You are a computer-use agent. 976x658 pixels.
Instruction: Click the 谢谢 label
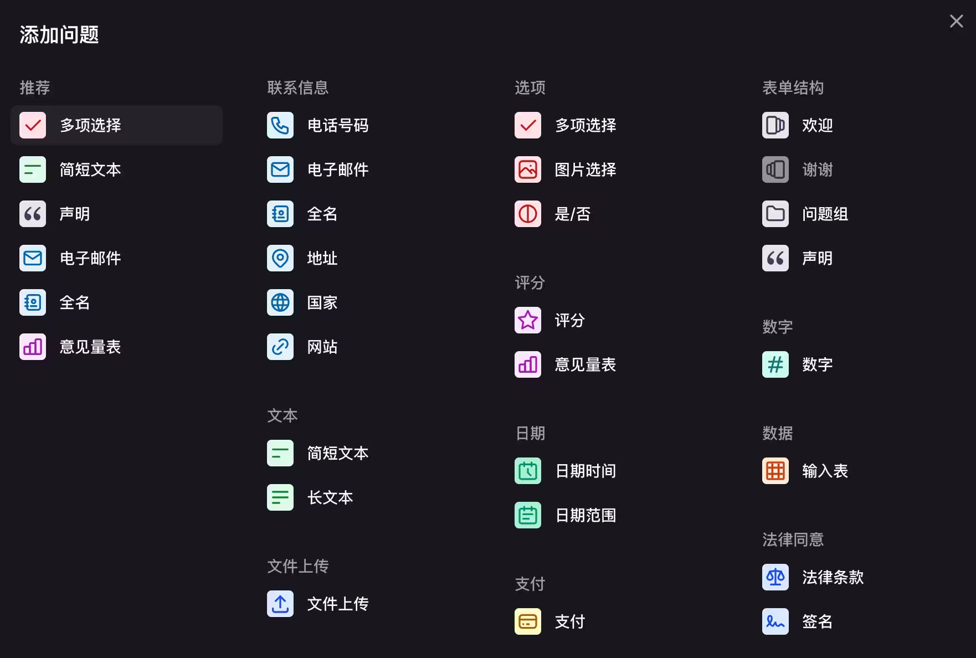point(818,170)
